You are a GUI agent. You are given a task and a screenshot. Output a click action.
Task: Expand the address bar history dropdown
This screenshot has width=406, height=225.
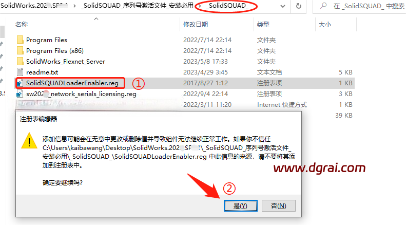(x=283, y=6)
